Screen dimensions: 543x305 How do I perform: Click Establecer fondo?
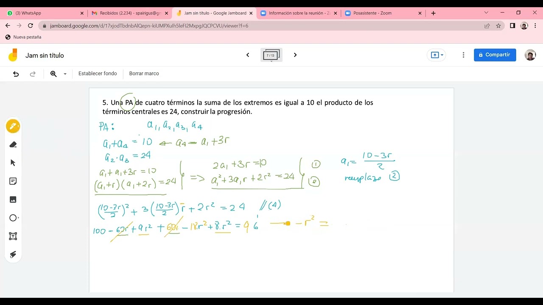(98, 74)
